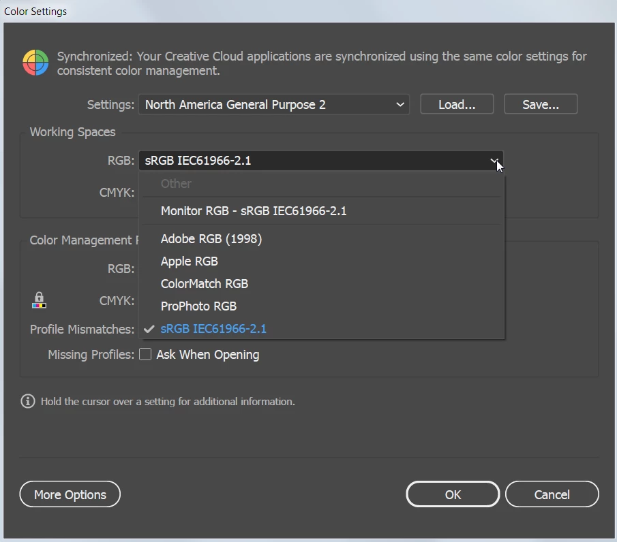The image size is (617, 542).
Task: Click the Profile Mismatches label
Action: pos(82,329)
